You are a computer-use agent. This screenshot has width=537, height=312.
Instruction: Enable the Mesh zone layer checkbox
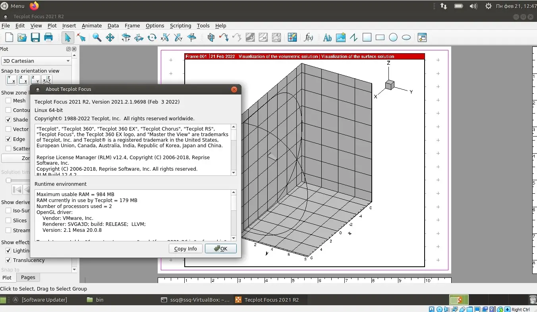click(x=8, y=100)
